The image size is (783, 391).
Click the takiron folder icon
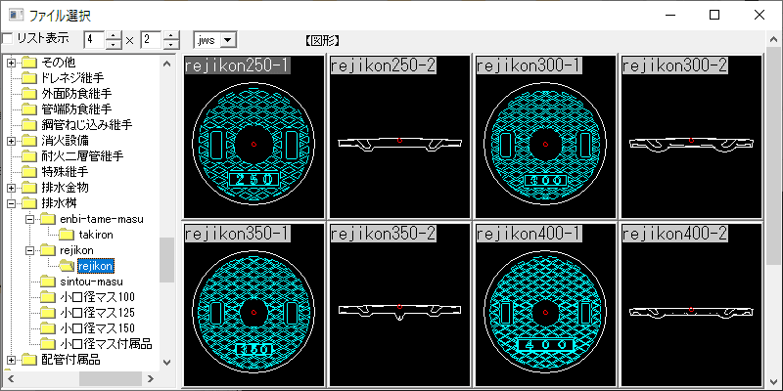pos(67,235)
